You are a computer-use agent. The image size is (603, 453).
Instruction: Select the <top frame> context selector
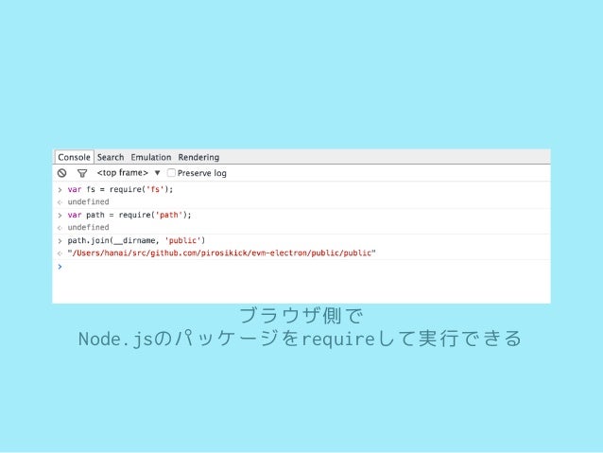pyautogui.click(x=123, y=173)
